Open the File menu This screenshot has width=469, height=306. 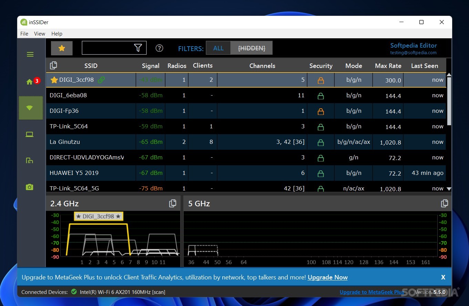coord(24,33)
